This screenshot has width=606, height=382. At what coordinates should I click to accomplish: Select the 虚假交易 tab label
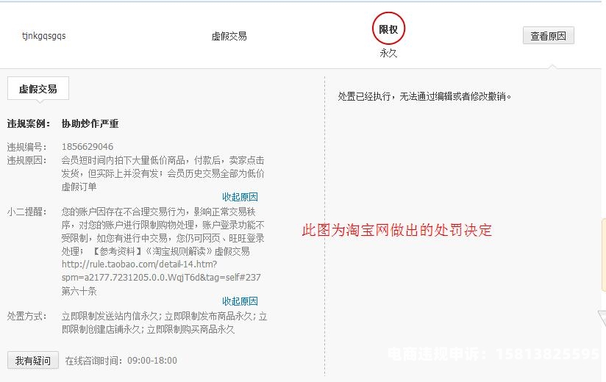point(38,89)
